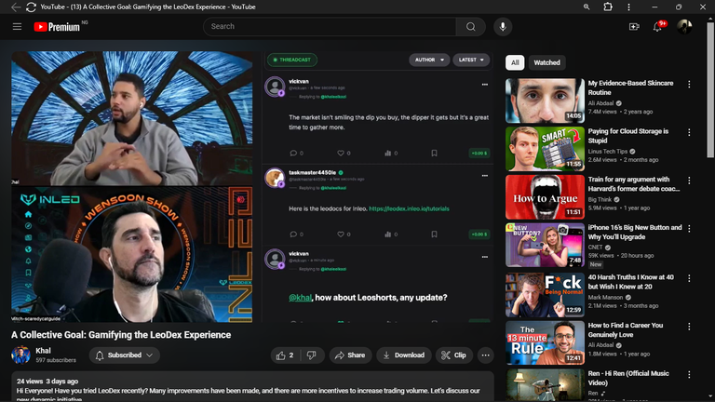This screenshot has height=402, width=715.
Task: Open the hamburger guide menu
Action: pyautogui.click(x=17, y=26)
